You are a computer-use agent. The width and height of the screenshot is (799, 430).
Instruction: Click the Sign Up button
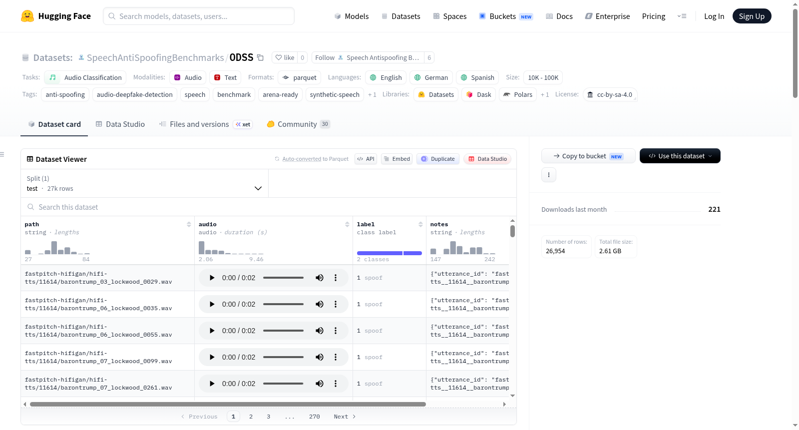(x=752, y=16)
